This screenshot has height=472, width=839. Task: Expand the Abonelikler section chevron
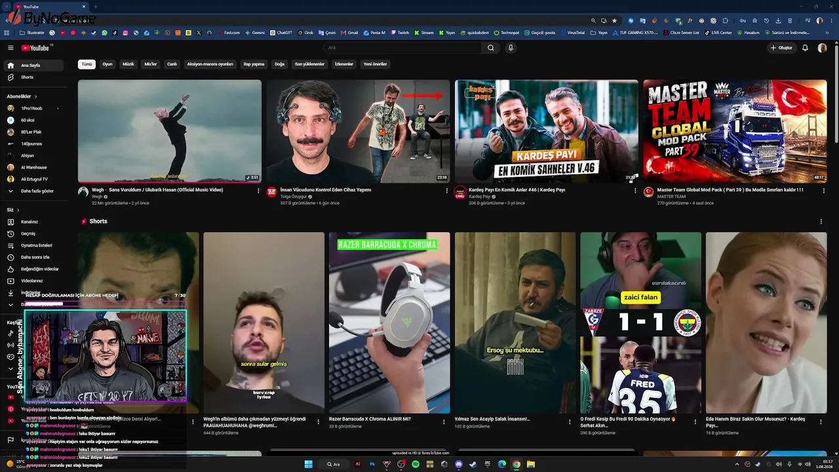(35, 96)
